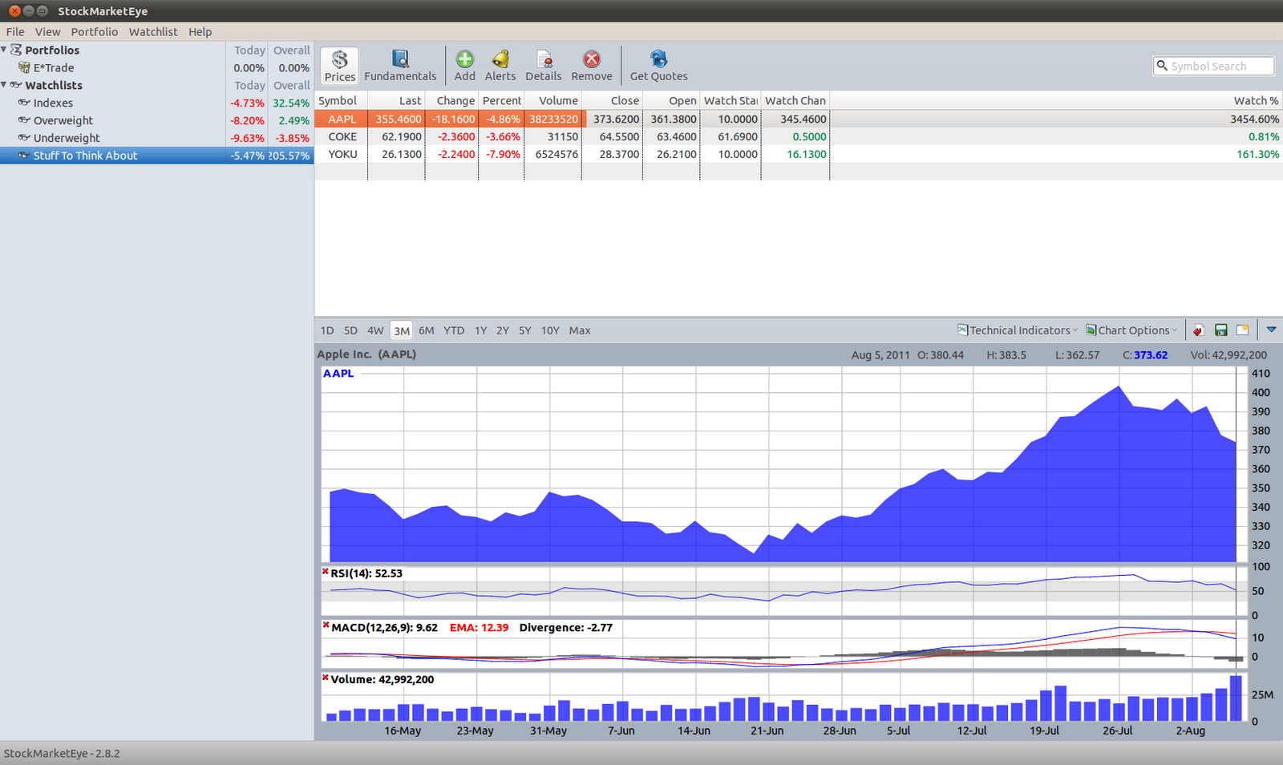Open the Fundamentals view
Image resolution: width=1283 pixels, height=765 pixels.
pyautogui.click(x=400, y=65)
